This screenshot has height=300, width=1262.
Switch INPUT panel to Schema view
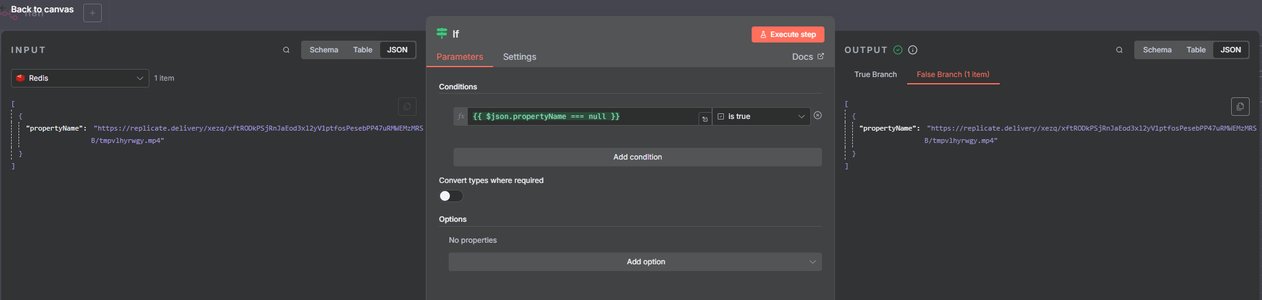[324, 50]
